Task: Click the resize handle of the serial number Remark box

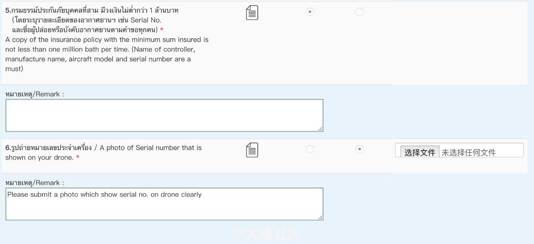Action: tap(320, 217)
